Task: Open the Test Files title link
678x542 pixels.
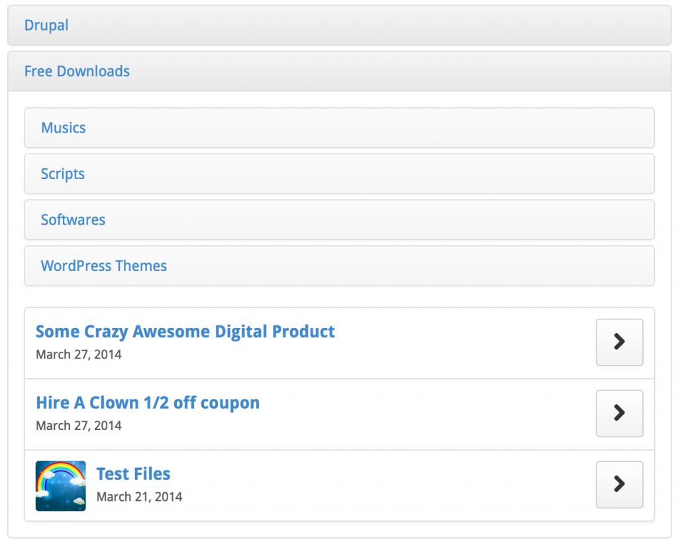Action: coord(133,474)
